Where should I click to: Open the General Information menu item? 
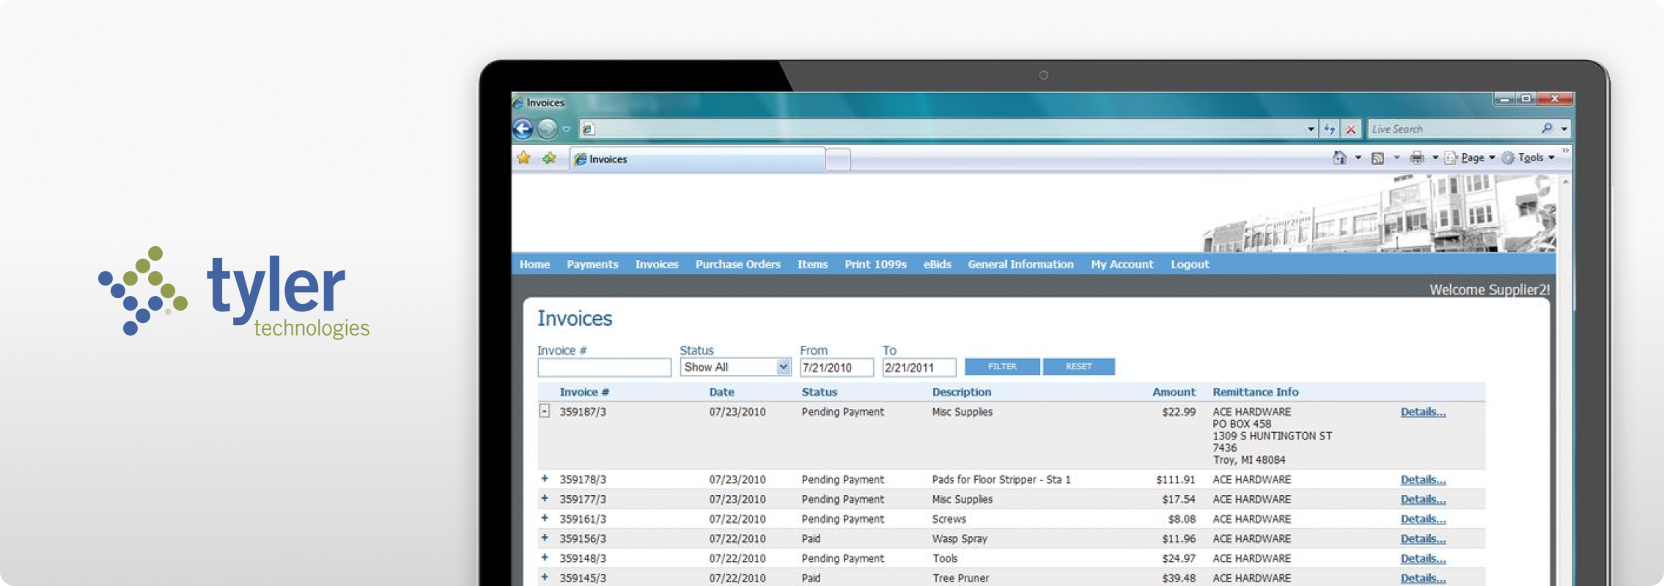tap(1020, 264)
